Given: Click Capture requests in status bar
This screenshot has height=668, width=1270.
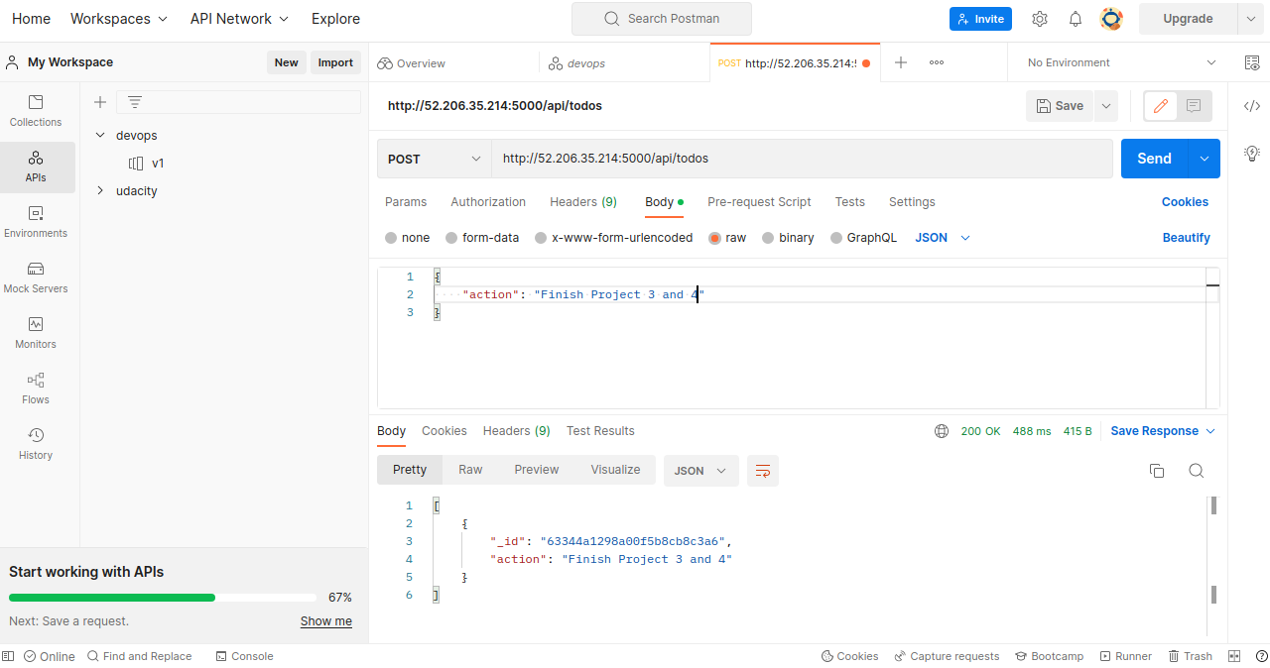Looking at the screenshot, I should 947,656.
